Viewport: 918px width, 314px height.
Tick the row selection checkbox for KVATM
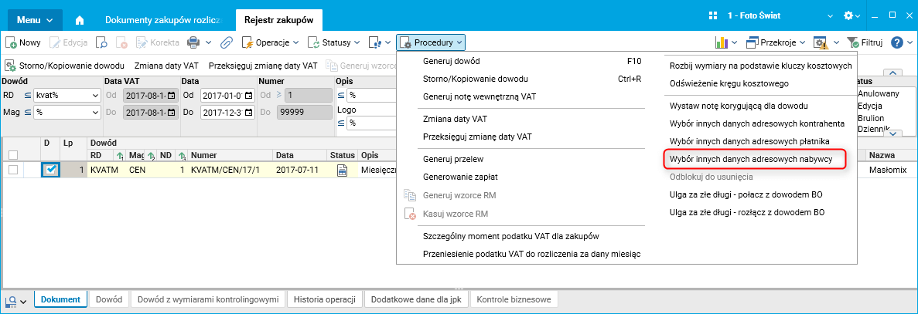[13, 170]
